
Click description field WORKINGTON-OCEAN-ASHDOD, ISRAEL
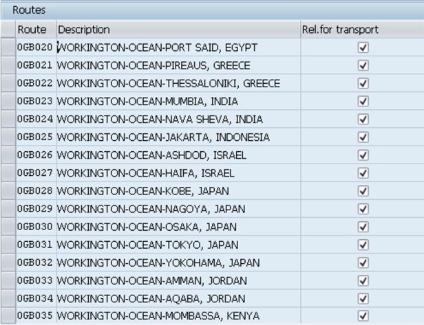click(x=151, y=155)
